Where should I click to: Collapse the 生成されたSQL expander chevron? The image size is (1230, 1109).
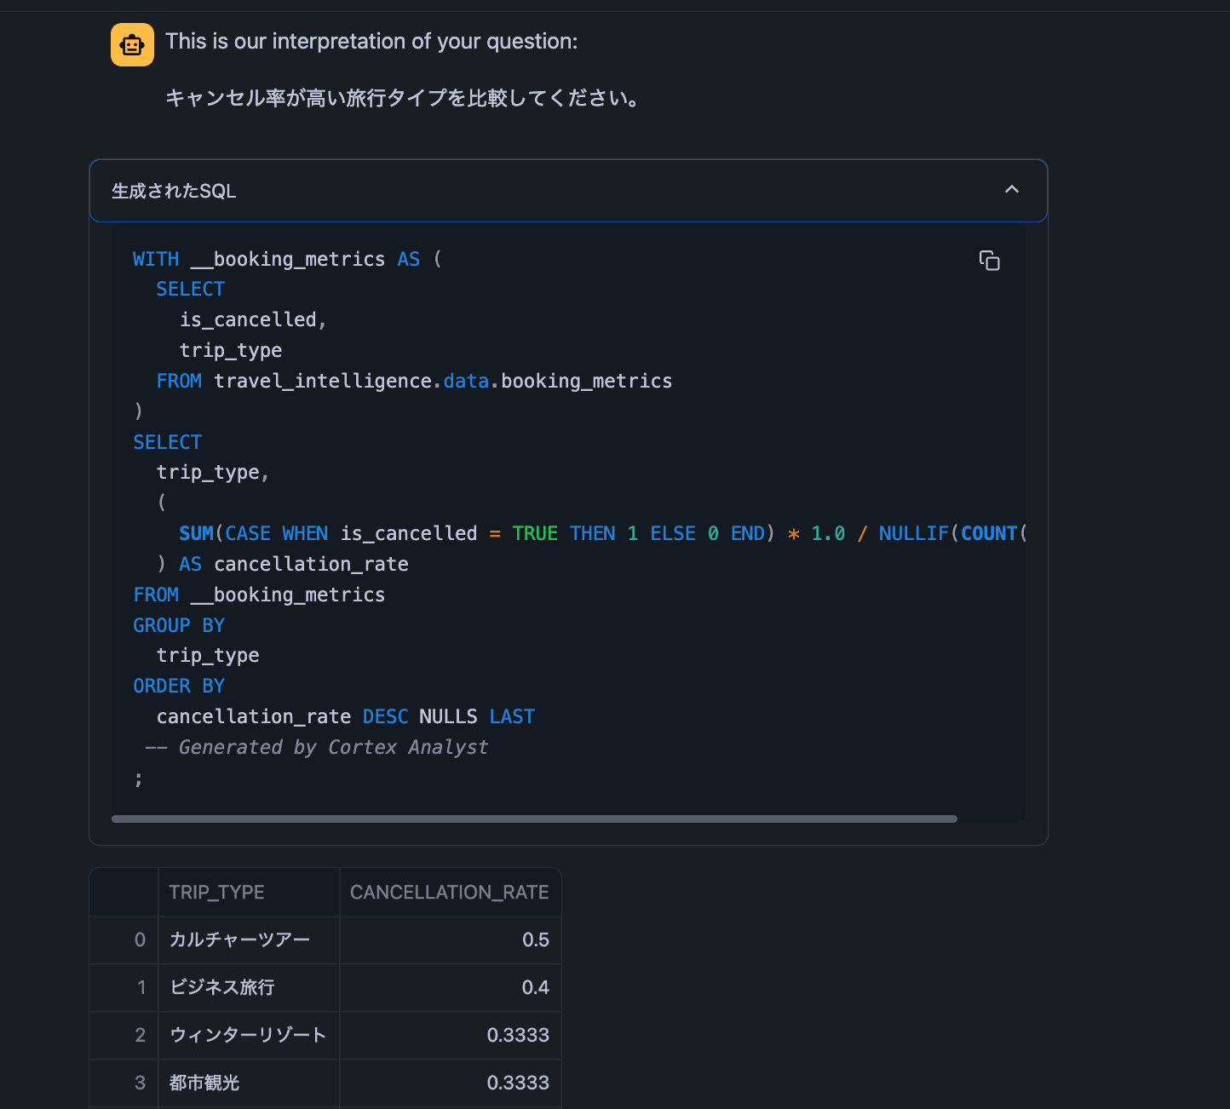(1012, 189)
